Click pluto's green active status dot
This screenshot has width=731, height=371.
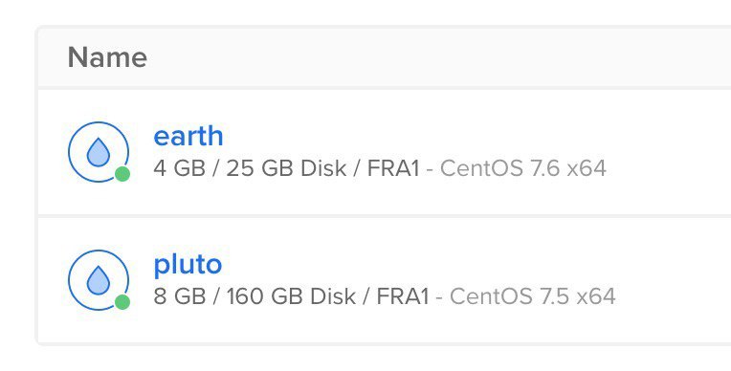[x=122, y=302]
